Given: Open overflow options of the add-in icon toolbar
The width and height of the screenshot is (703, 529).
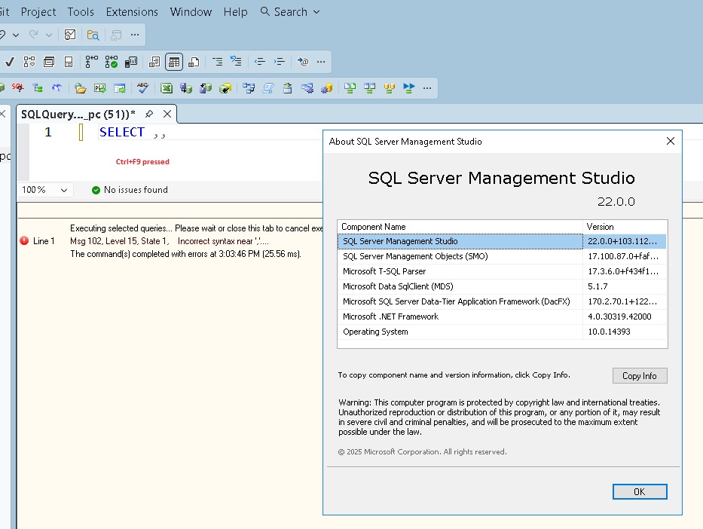Looking at the screenshot, I should [427, 88].
